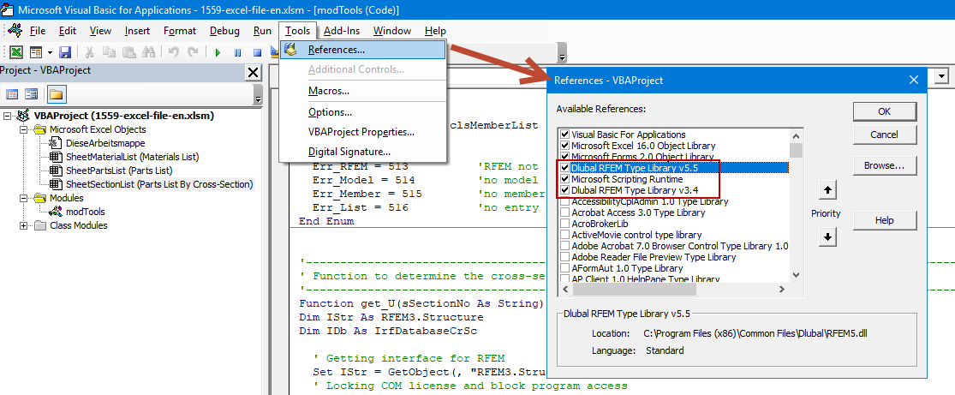Close the Project - VBAProject pane
The width and height of the screenshot is (955, 395).
tap(254, 73)
